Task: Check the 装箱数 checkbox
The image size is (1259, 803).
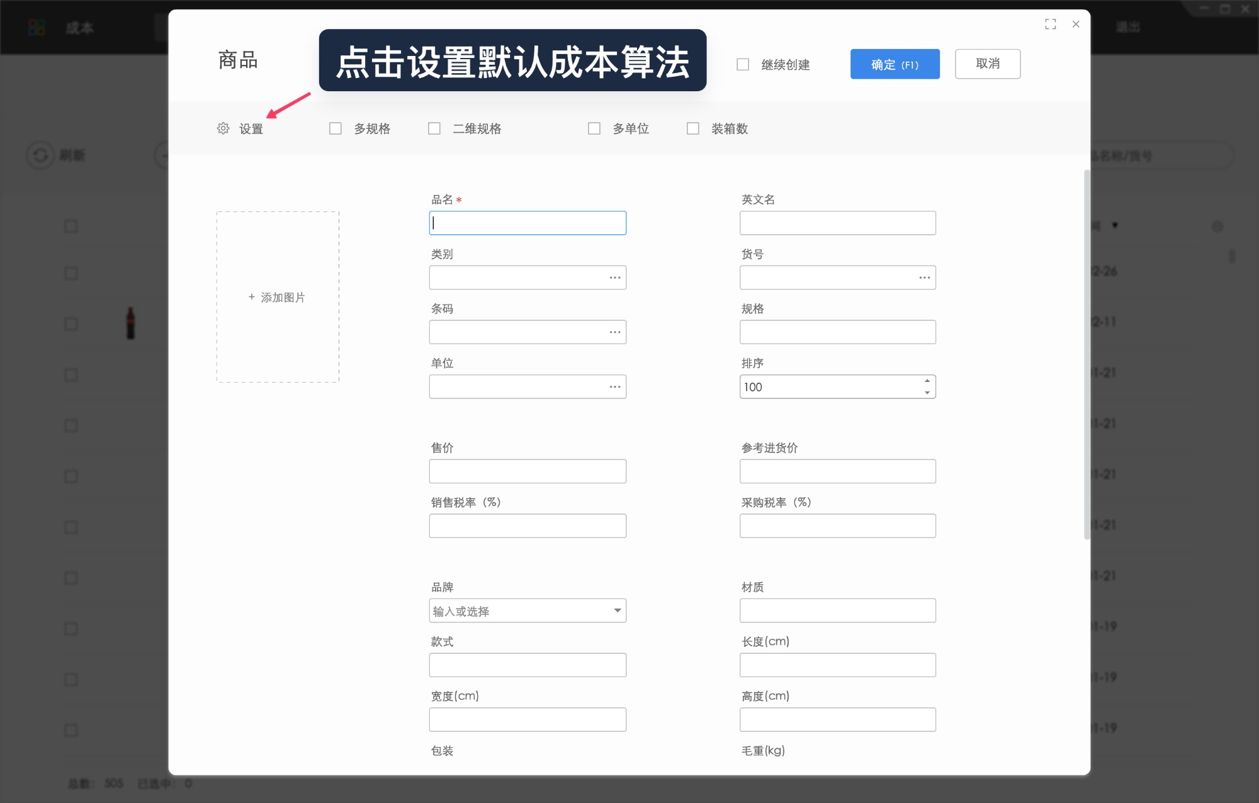Action: click(x=693, y=128)
